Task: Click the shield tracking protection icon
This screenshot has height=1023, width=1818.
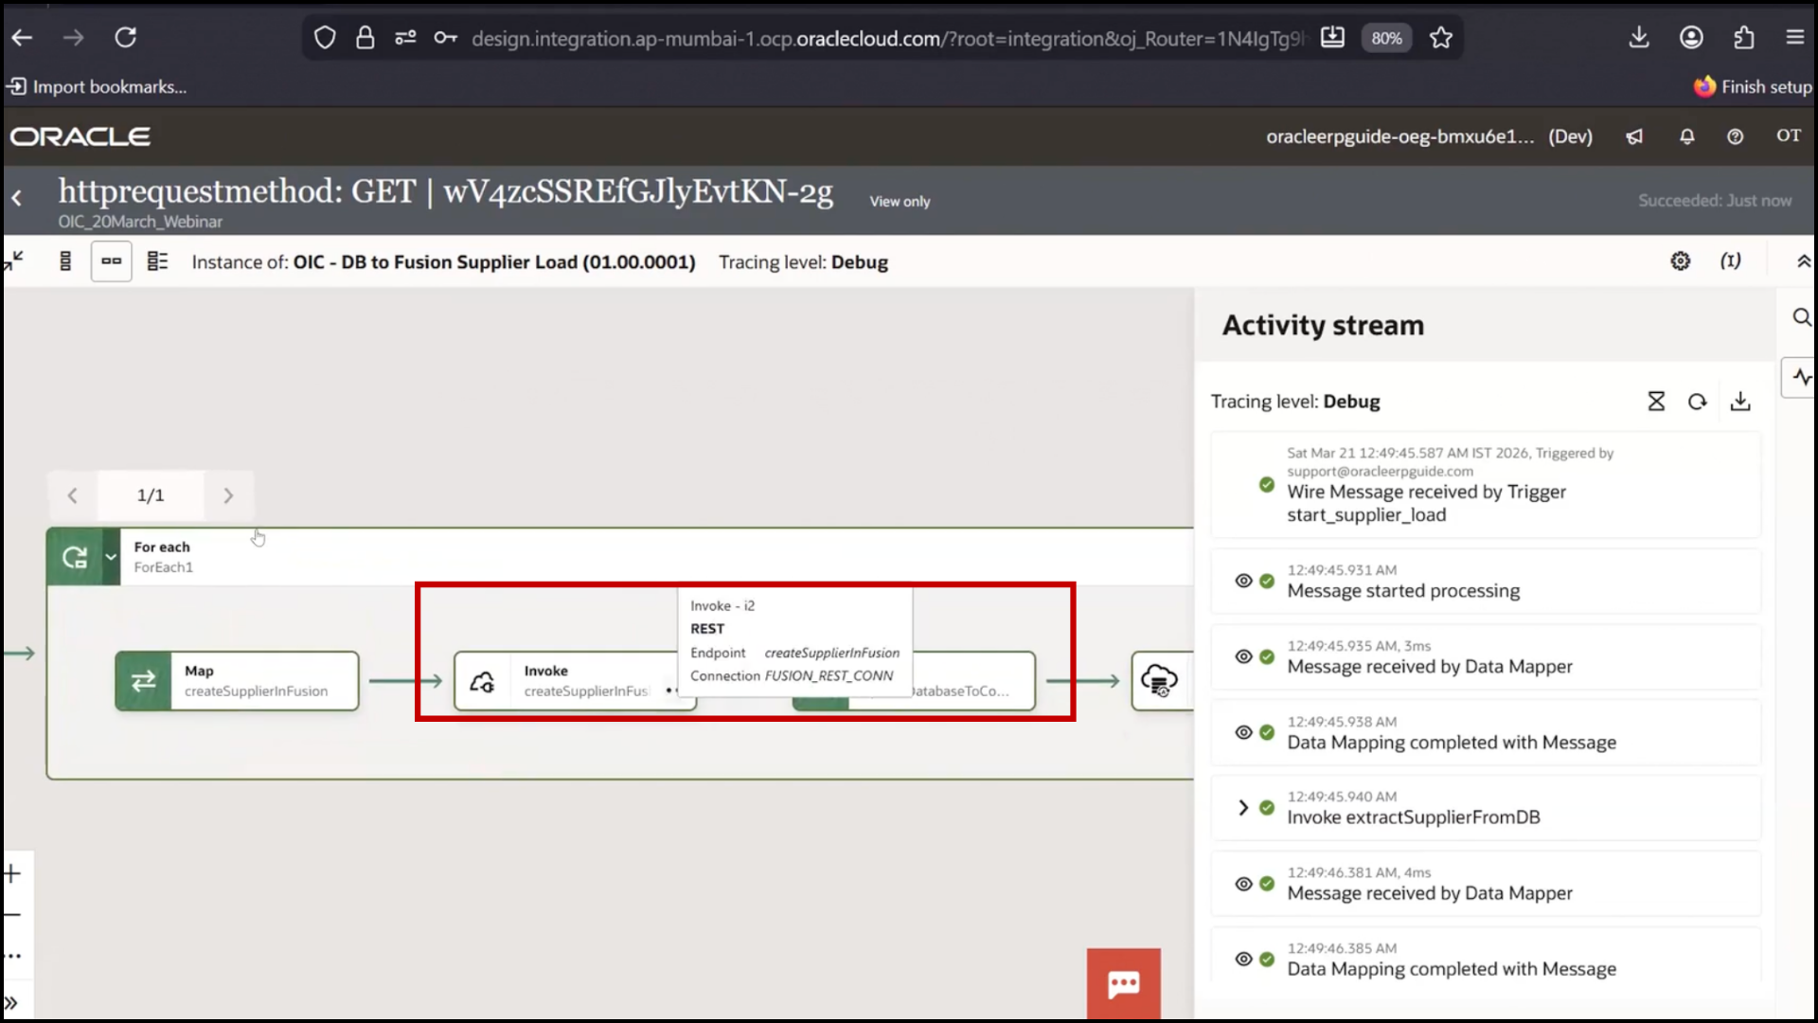Action: click(x=325, y=38)
